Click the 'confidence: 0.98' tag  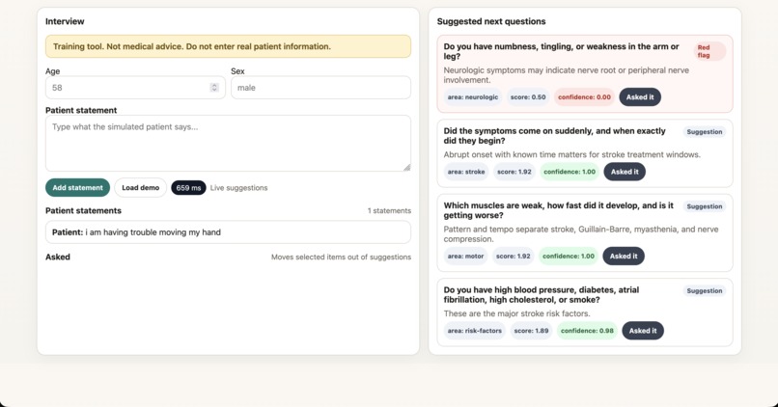(x=587, y=331)
